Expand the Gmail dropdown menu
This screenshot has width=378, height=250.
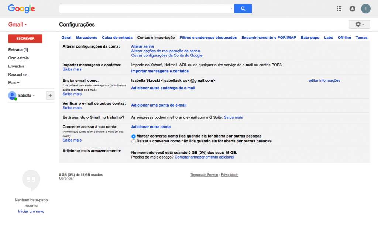18,24
